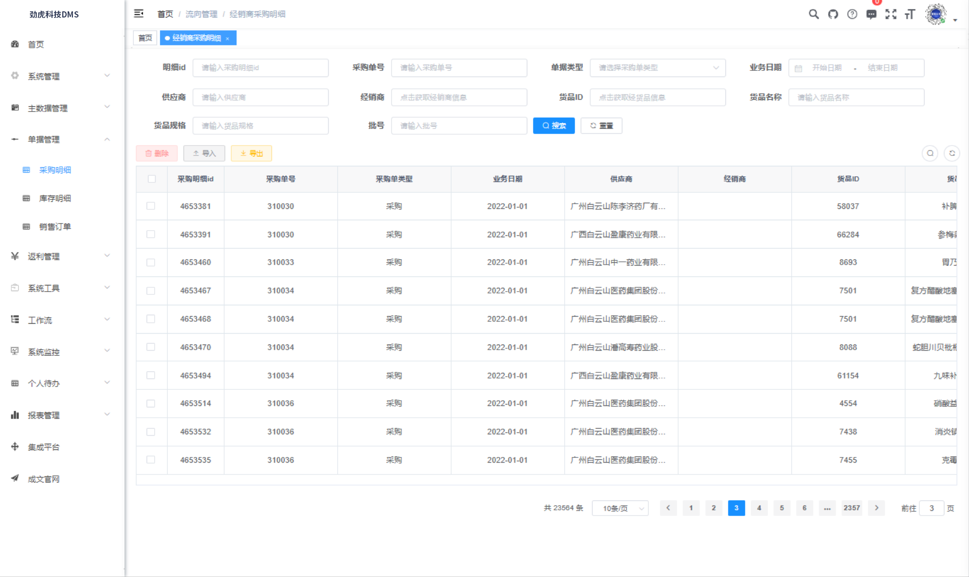Open the GitHub source code link
Viewport: 969px width, 577px height.
(x=834, y=14)
